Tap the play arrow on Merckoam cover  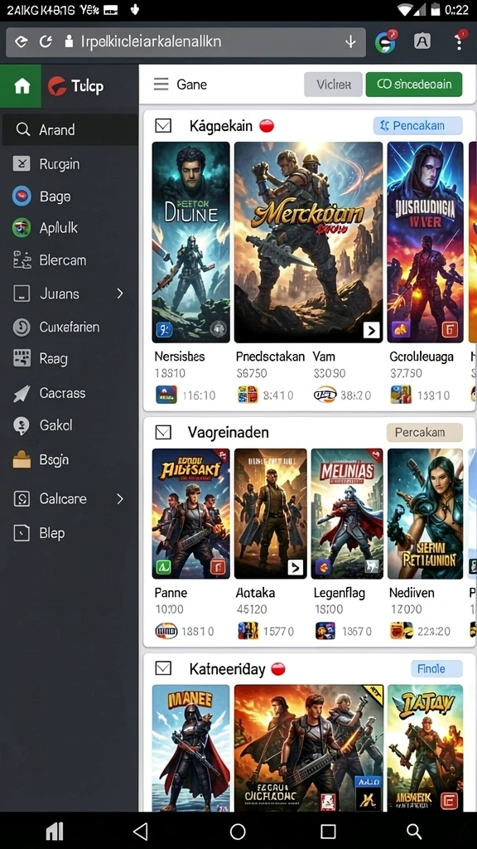371,330
